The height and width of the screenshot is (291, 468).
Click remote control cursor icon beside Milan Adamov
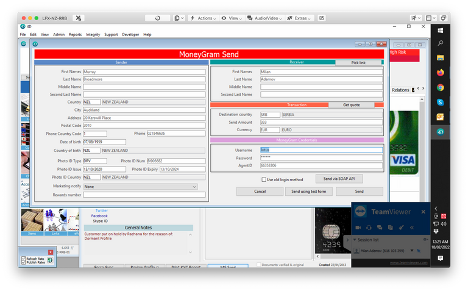click(x=419, y=251)
